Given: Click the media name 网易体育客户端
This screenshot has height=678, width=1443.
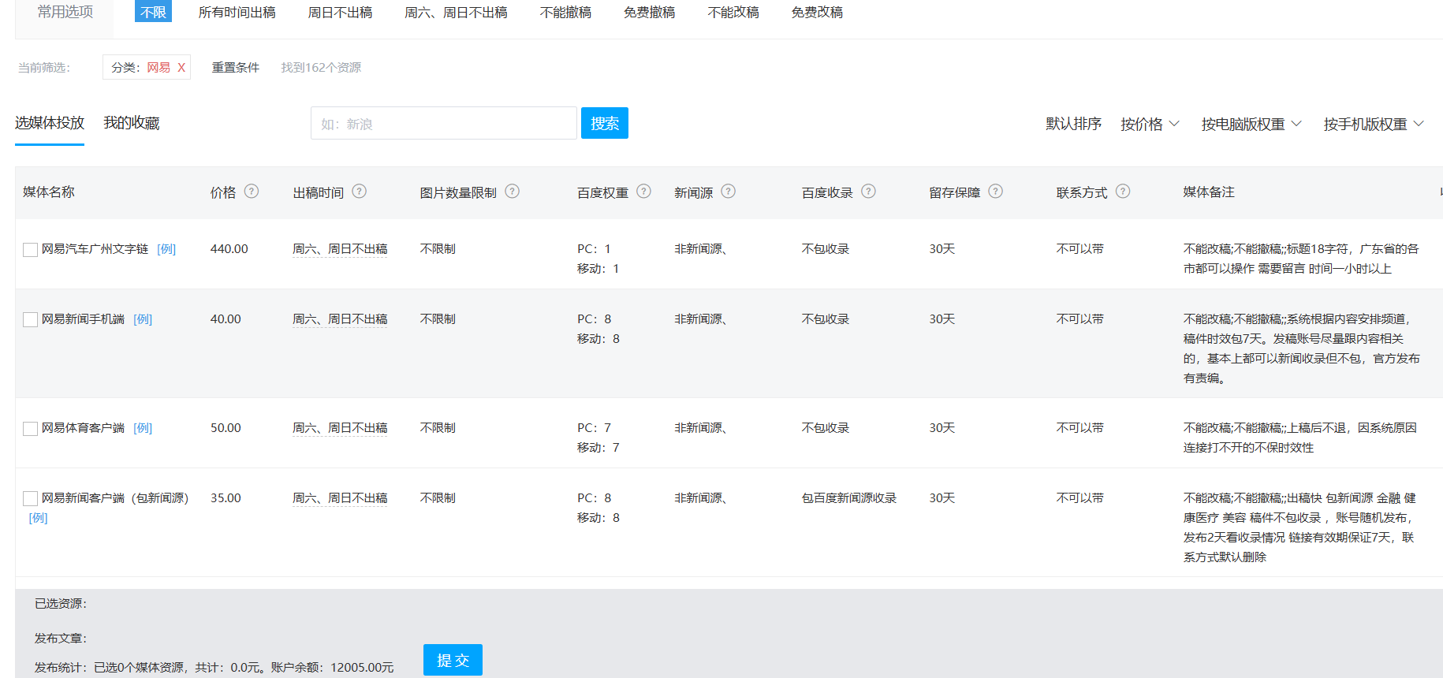Looking at the screenshot, I should point(83,428).
